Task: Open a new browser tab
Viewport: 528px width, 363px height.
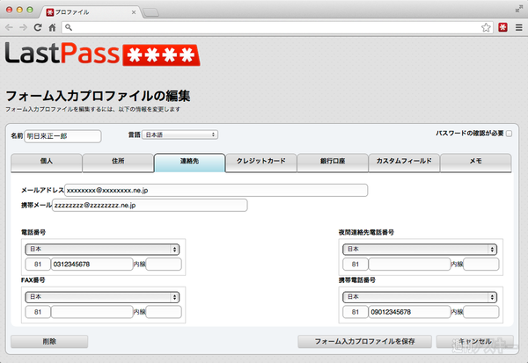Action: tap(150, 12)
